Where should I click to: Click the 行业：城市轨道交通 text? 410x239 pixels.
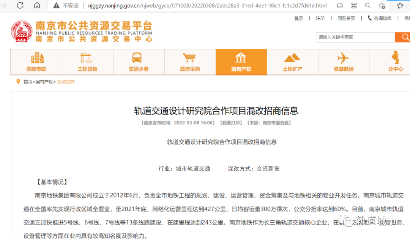[184, 169]
